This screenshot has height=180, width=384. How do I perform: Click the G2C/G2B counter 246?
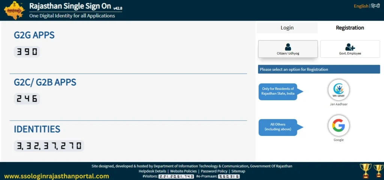click(27, 99)
